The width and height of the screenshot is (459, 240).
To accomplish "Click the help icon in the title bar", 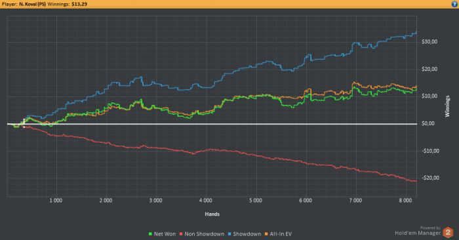I will (455, 4).
